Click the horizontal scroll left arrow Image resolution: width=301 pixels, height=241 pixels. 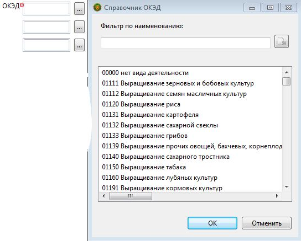click(x=103, y=196)
